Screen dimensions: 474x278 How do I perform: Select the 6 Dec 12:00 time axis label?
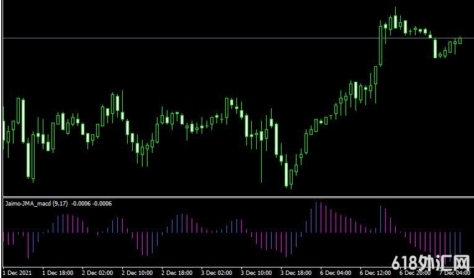375,273
